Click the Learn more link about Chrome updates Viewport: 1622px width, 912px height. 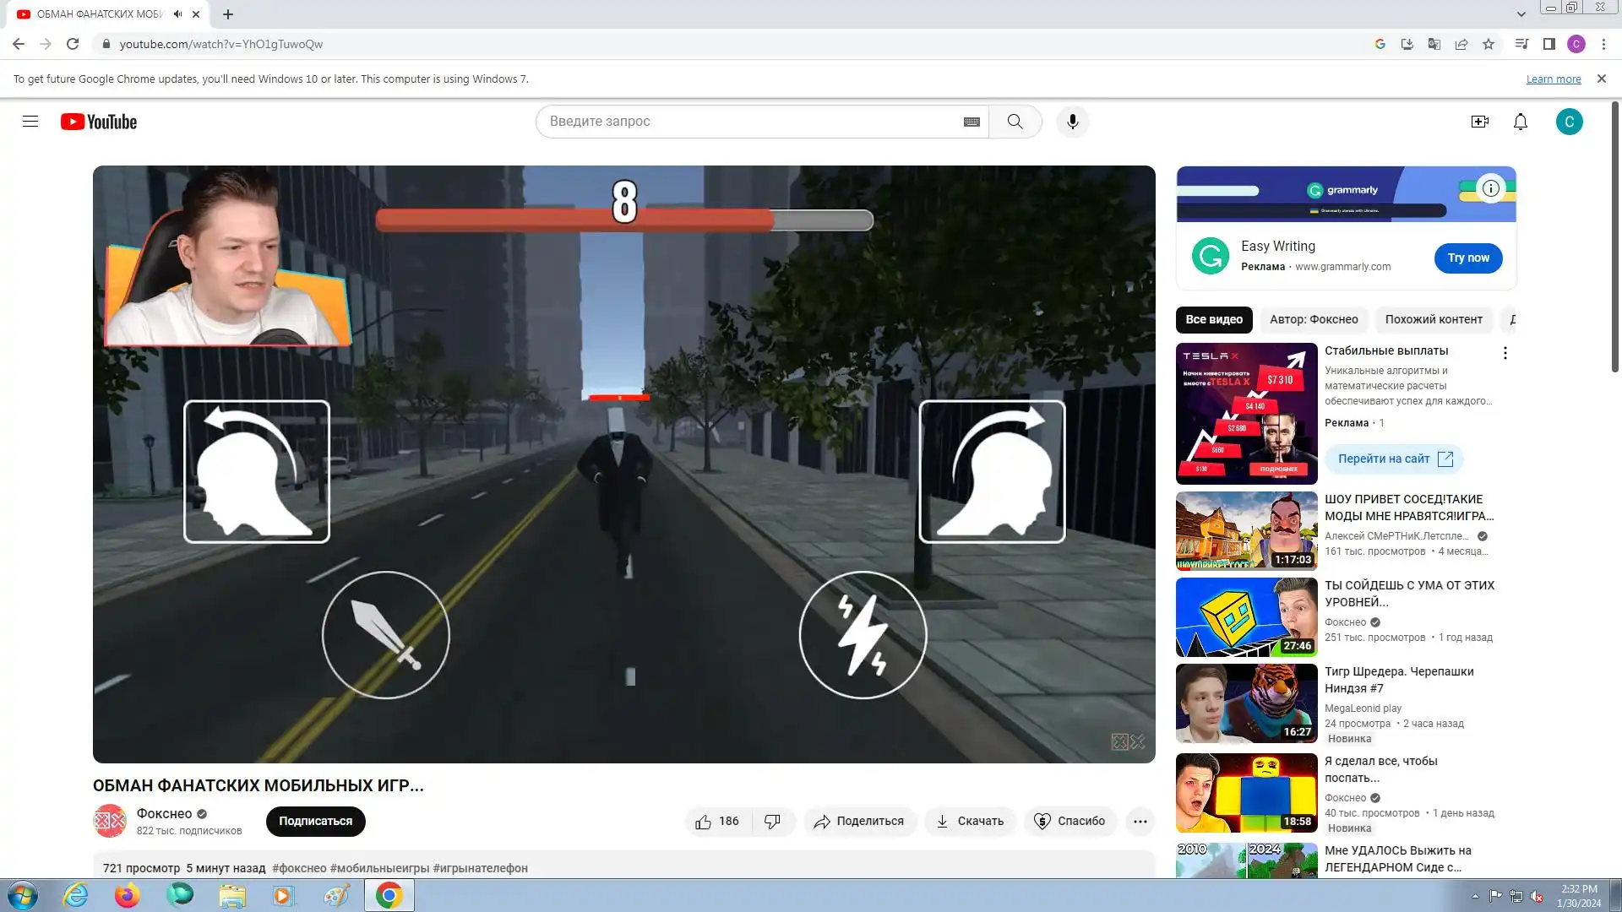(x=1553, y=79)
